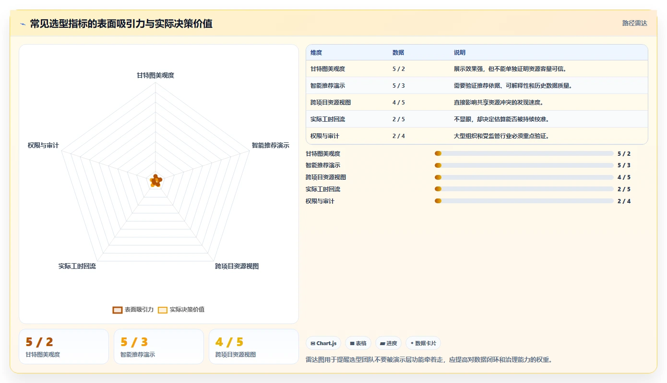Click the 2 / 4 value beside 权限与审计 progress bar
This screenshot has height=383, width=667.
tap(624, 201)
